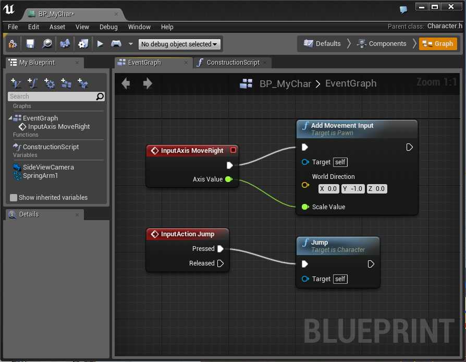Click the Find in Content Browser icon
Image resolution: width=466 pixels, height=362 pixels.
click(47, 44)
